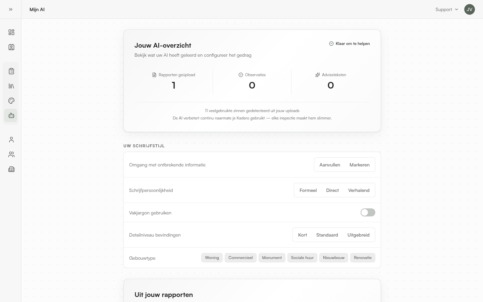Open the Support dropdown menu

(x=447, y=9)
